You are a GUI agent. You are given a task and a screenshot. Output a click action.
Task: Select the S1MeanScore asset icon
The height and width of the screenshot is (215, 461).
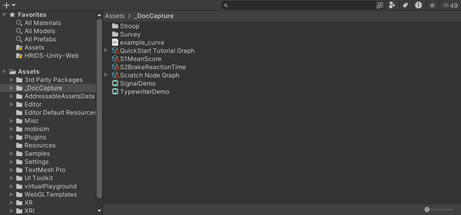116,59
